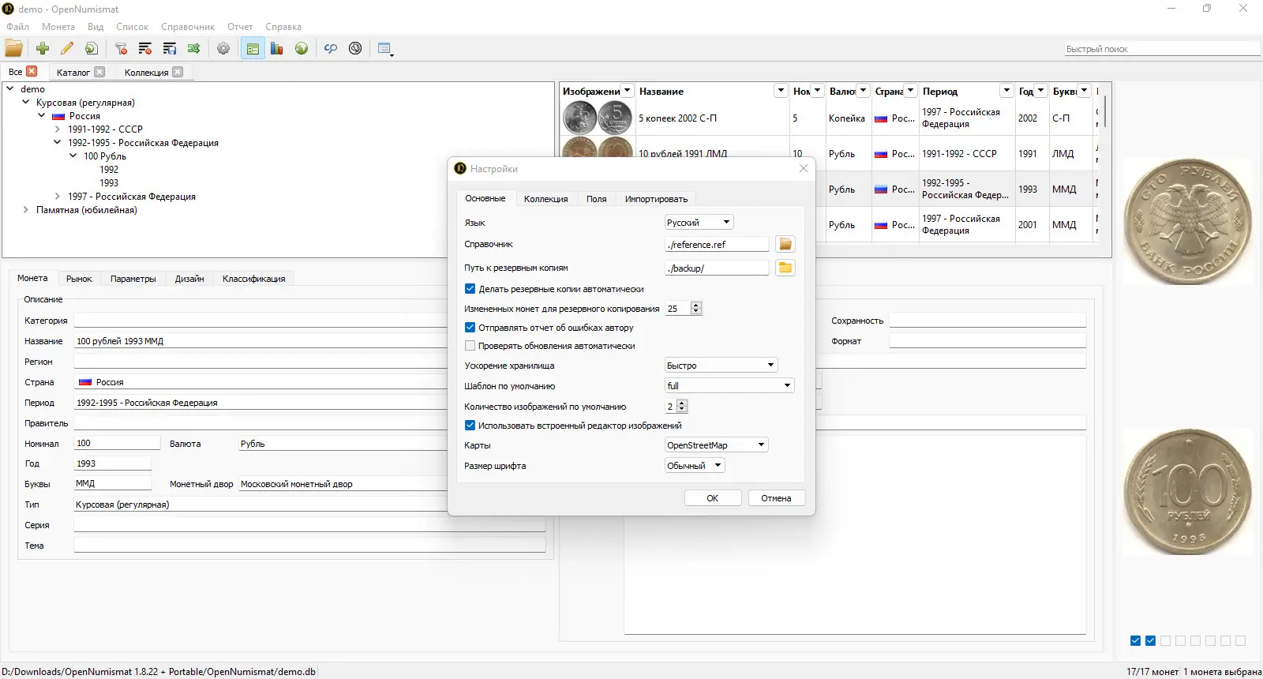The width and height of the screenshot is (1263, 679).
Task: Increase the changed coins backup count
Action: pyautogui.click(x=696, y=305)
